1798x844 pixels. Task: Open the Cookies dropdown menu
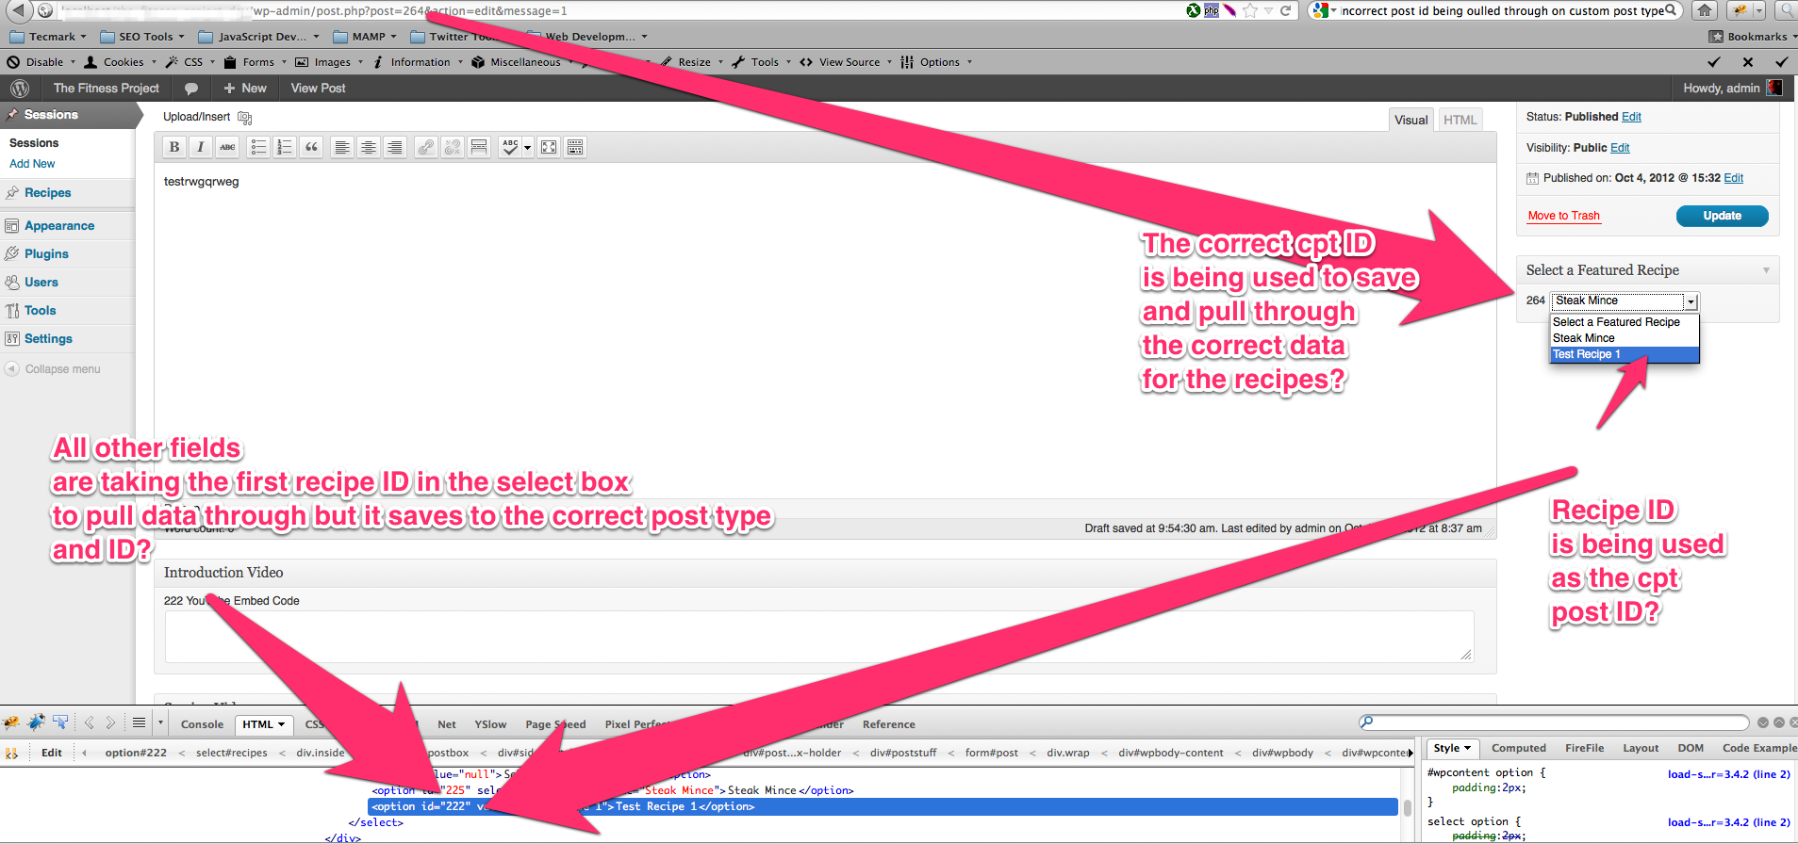[121, 62]
